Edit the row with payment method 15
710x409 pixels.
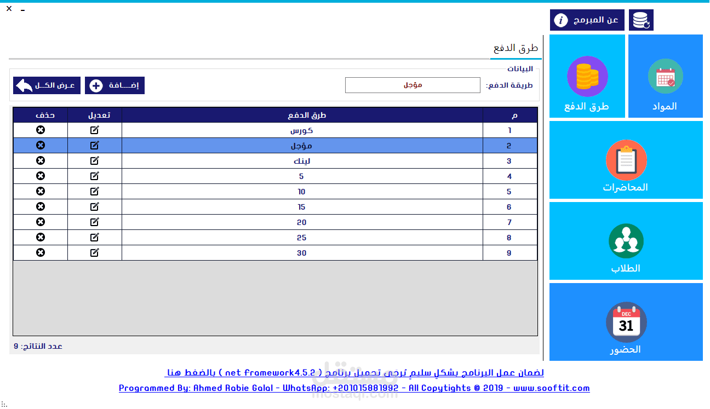coord(95,207)
